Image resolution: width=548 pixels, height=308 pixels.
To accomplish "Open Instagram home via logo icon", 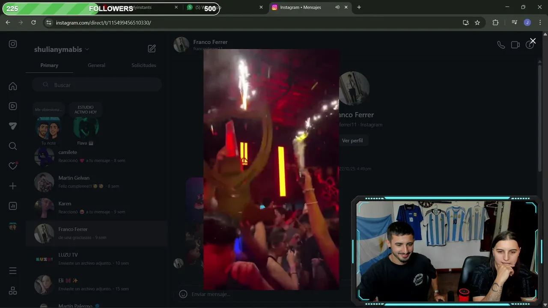I will [x=13, y=44].
